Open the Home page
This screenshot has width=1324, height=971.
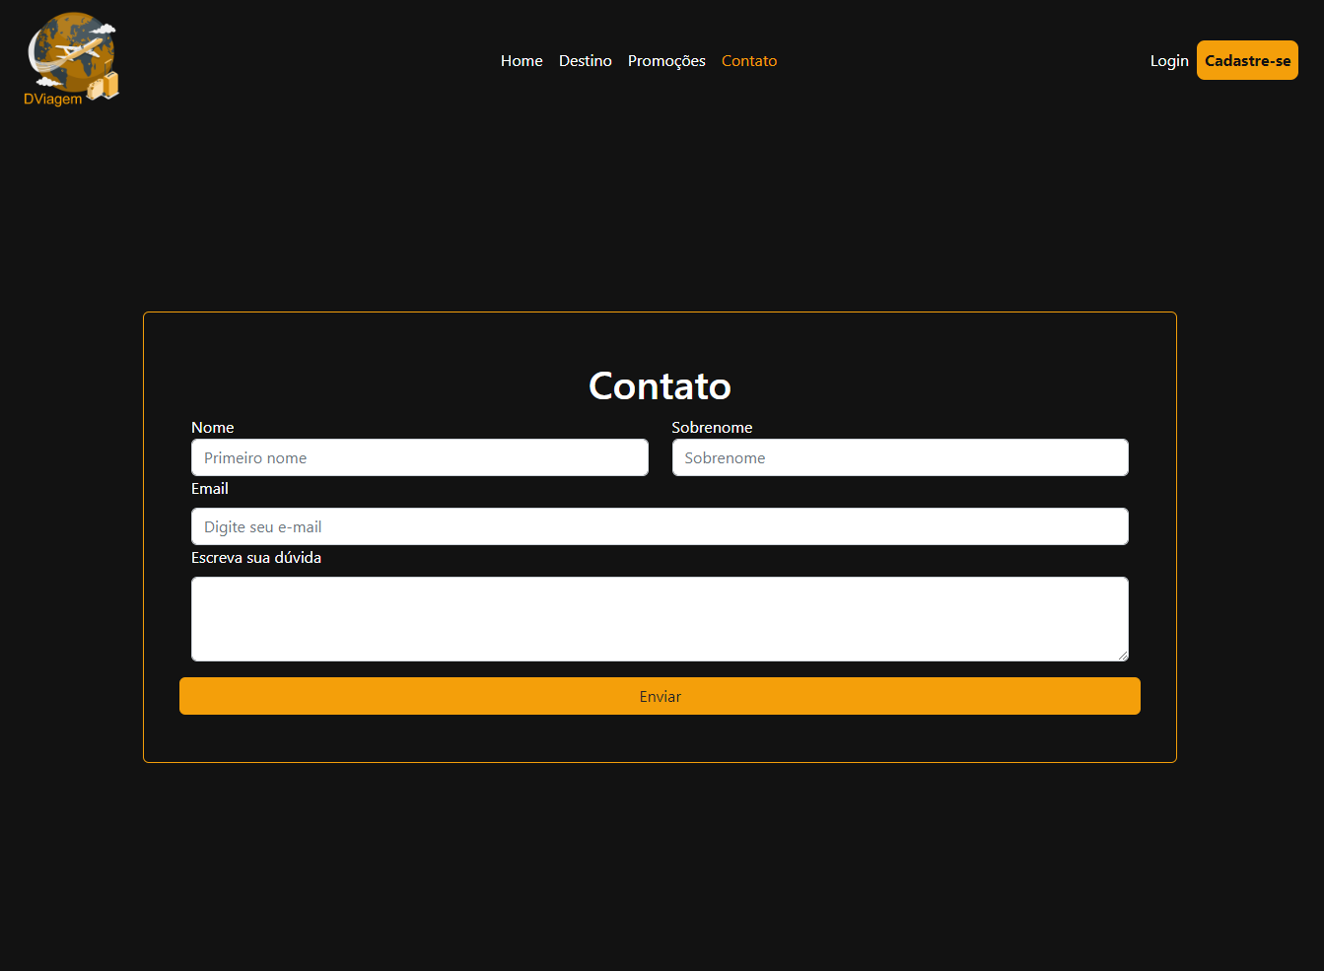point(522,60)
